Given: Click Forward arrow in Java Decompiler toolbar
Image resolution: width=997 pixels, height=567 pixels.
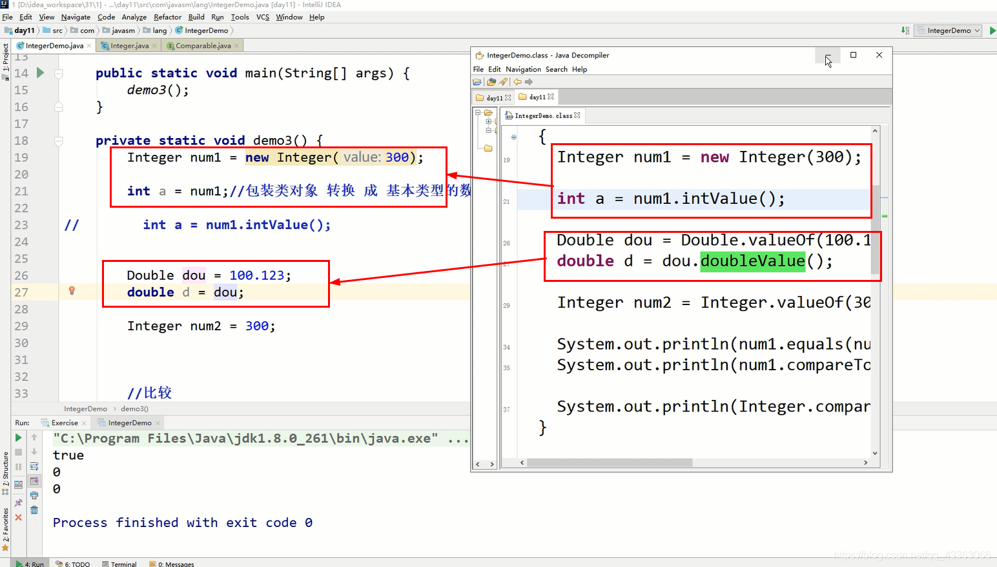Looking at the screenshot, I should click(x=529, y=82).
